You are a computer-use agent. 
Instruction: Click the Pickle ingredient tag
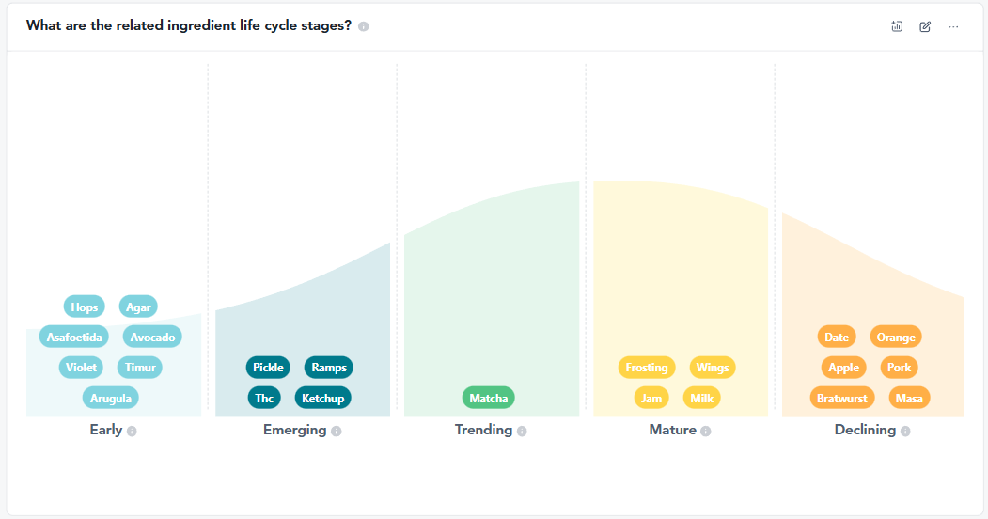[268, 368]
